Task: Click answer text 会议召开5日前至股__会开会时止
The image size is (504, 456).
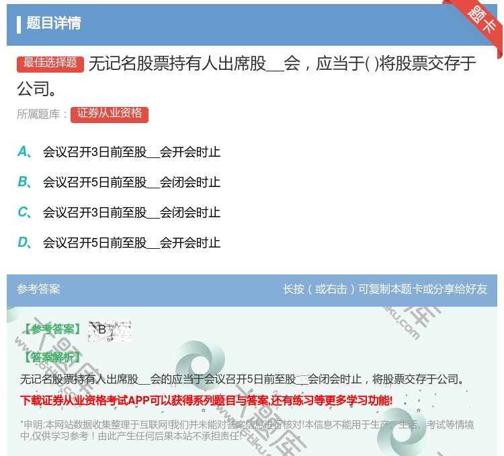Action: point(132,243)
